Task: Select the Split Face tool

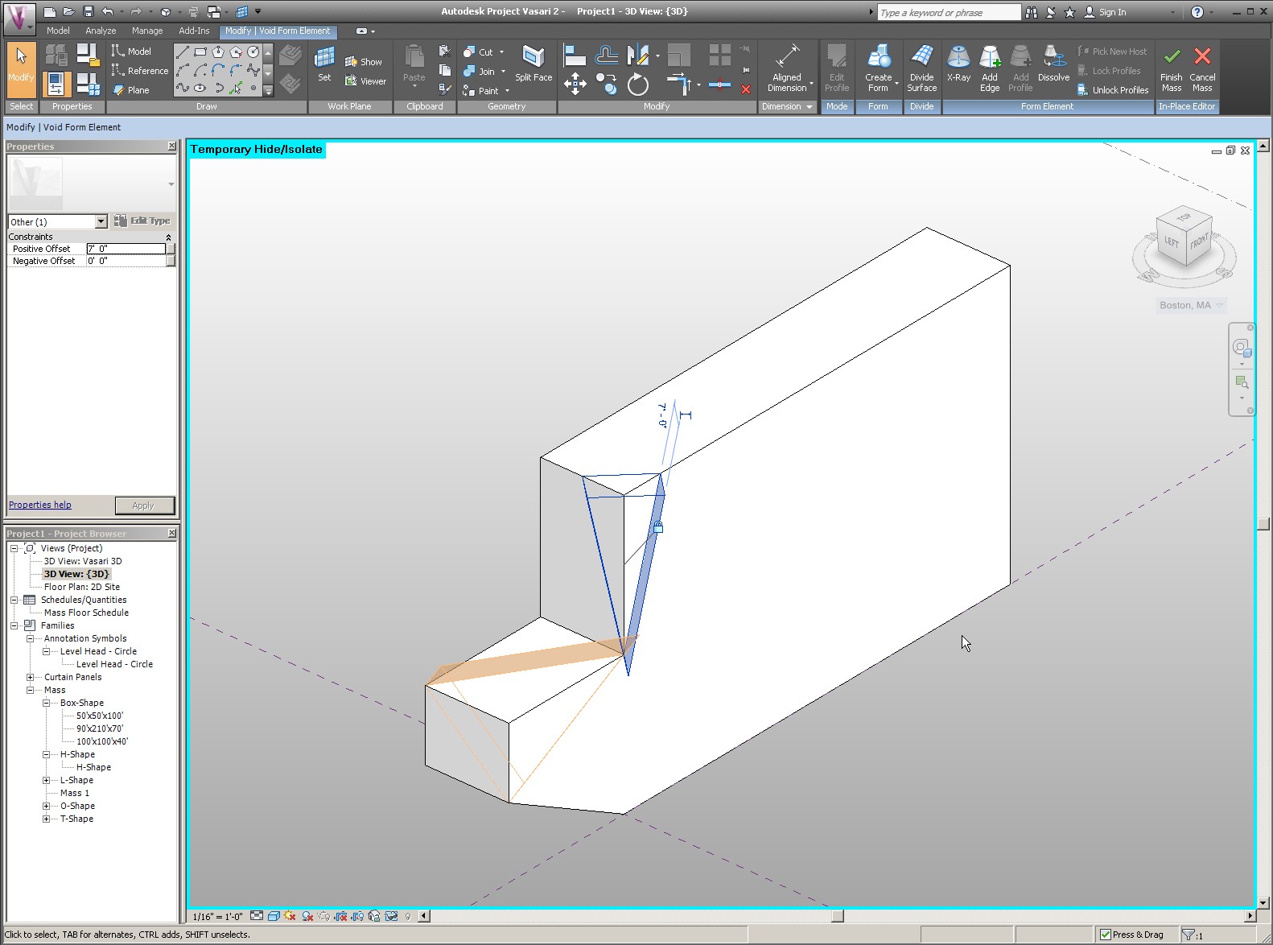Action: 533,64
